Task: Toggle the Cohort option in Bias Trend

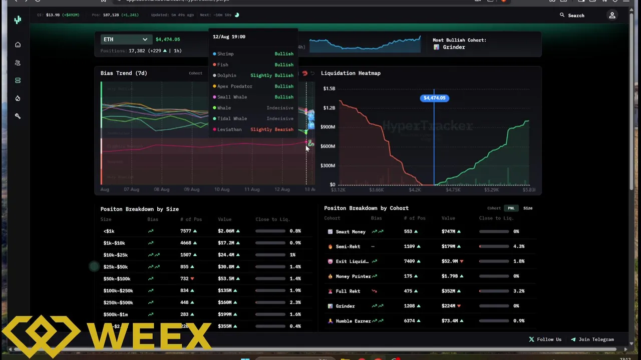Action: click(x=196, y=73)
